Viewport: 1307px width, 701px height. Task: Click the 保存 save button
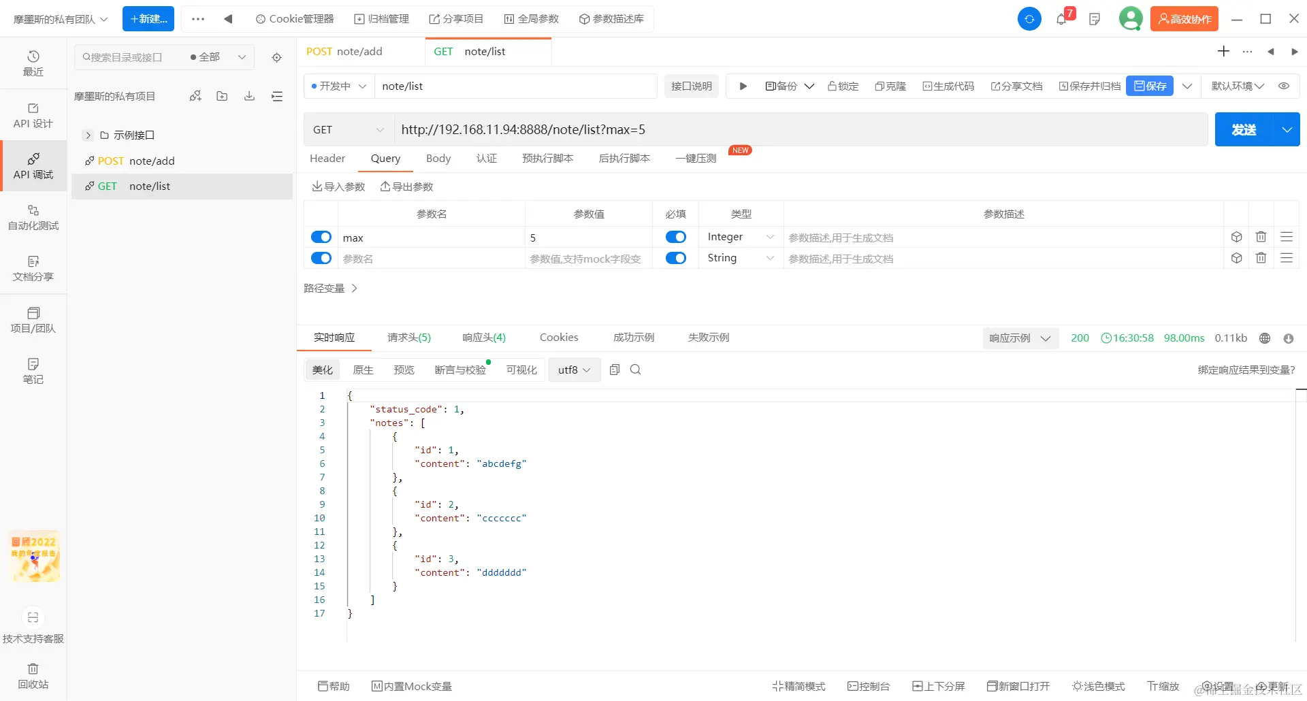(x=1150, y=86)
